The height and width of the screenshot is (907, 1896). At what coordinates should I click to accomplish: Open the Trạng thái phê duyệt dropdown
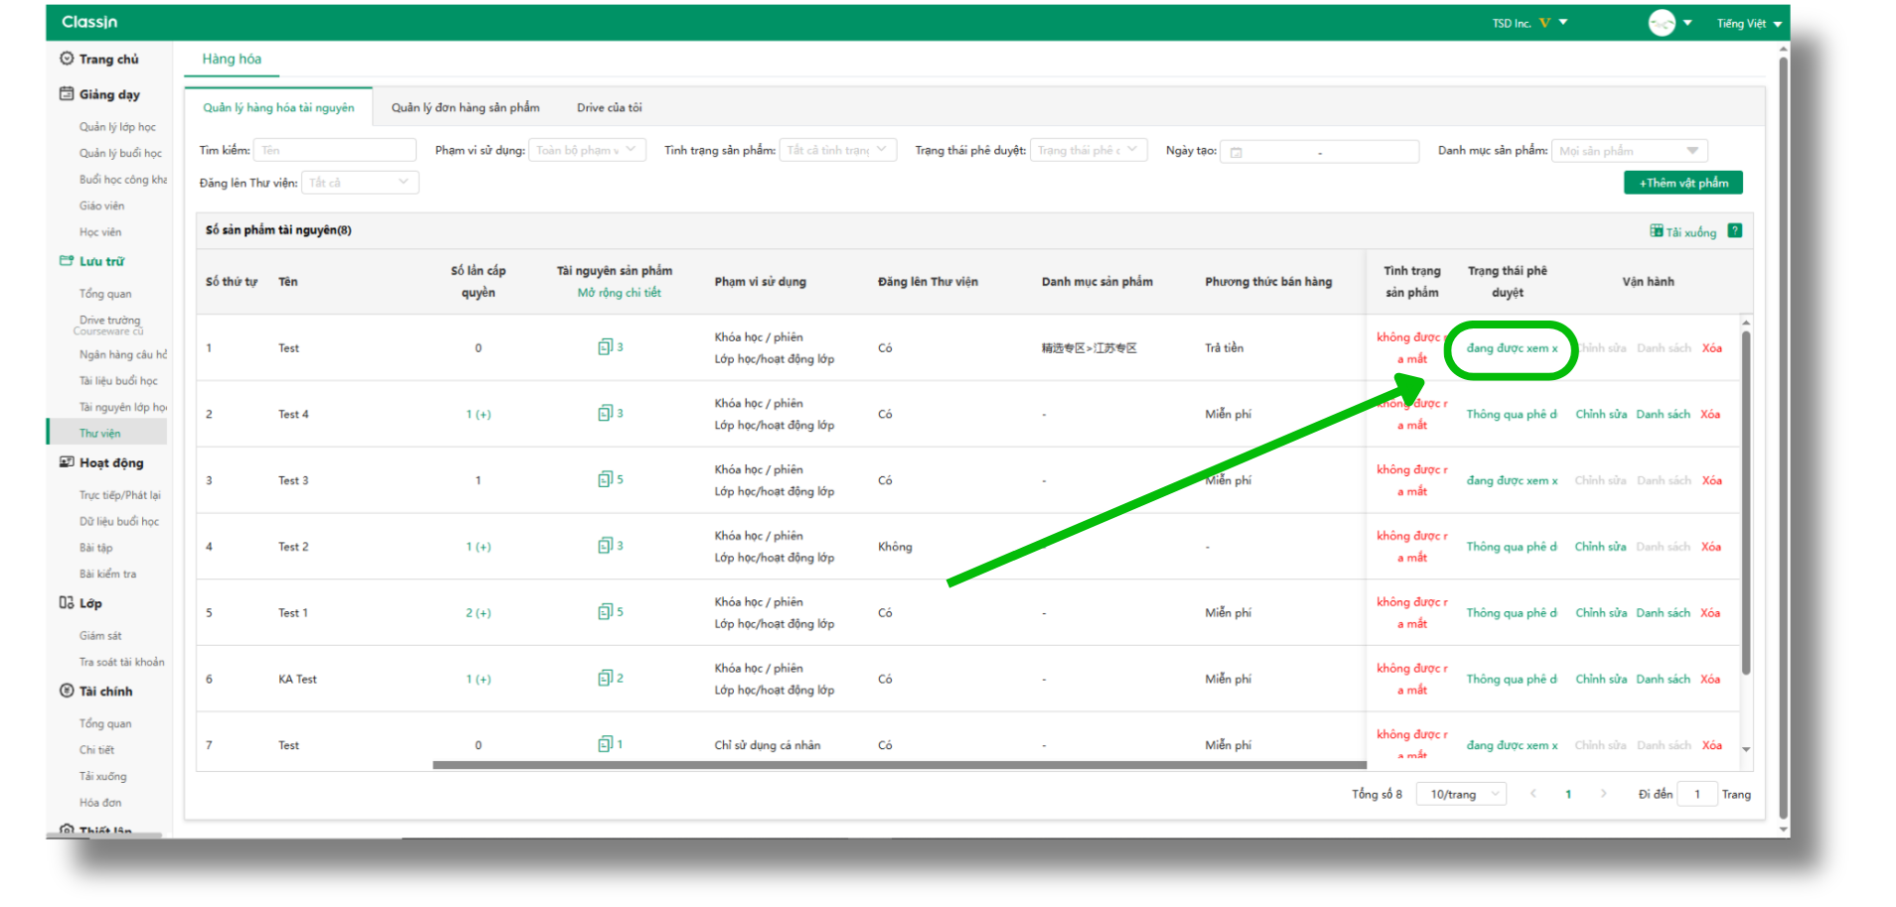[x=1088, y=151]
